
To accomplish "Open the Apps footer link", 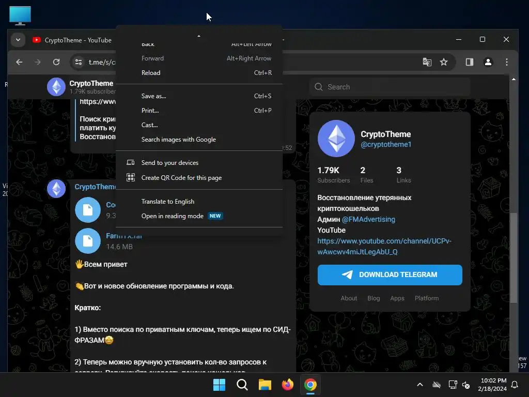I will (397, 298).
